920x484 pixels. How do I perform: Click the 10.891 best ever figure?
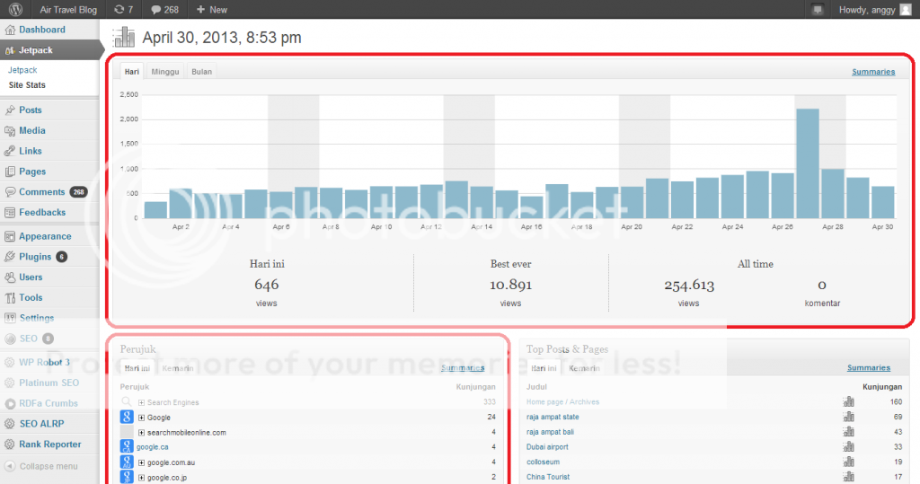[x=510, y=285]
